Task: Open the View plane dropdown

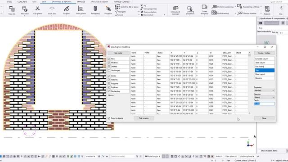Action: [x=230, y=156]
